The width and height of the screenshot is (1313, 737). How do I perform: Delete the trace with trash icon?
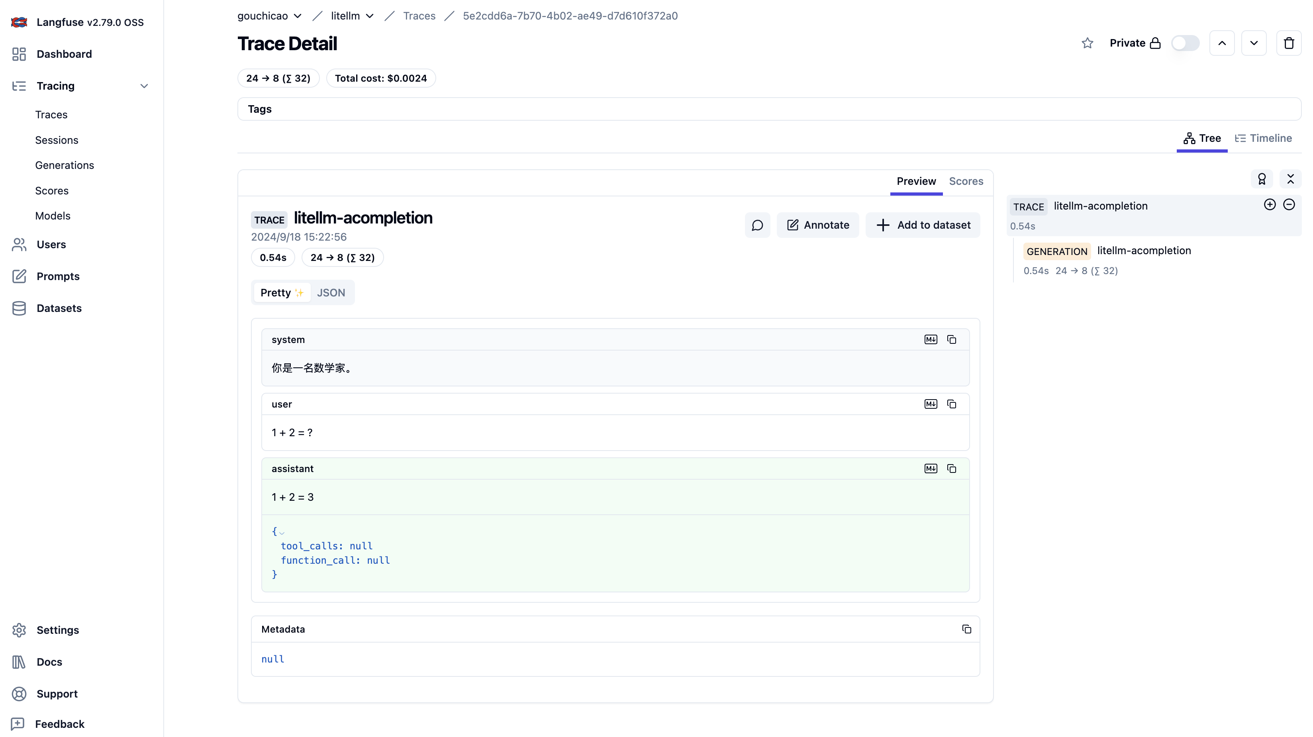[1289, 43]
